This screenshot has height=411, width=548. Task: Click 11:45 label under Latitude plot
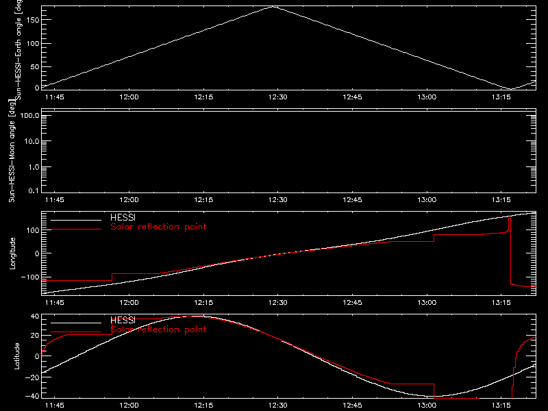55,406
